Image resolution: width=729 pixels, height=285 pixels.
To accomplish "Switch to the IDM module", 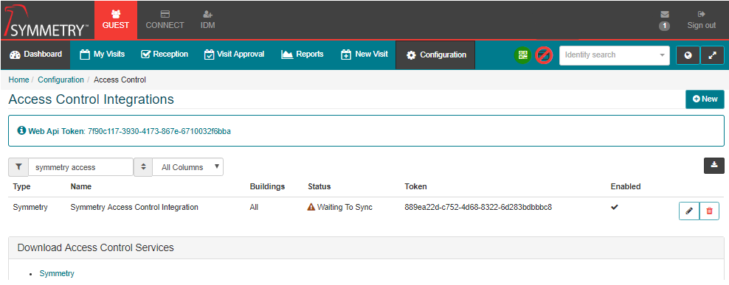I will click(208, 20).
